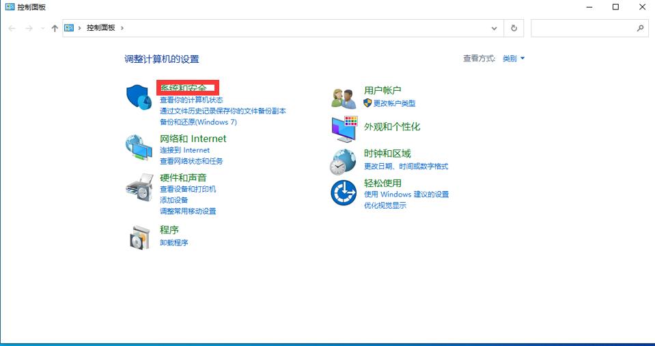Click the 网络和 Internet globe icon
This screenshot has width=655, height=346.
[139, 147]
